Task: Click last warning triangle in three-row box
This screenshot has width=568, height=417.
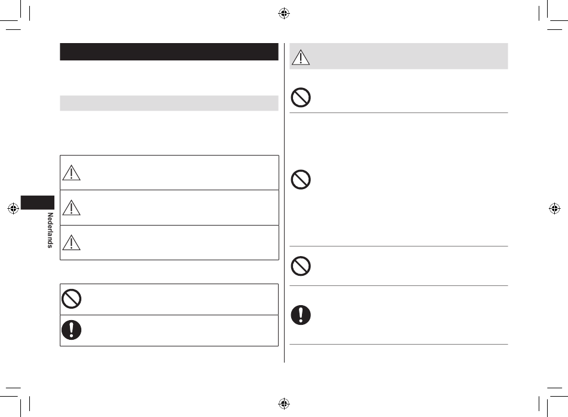Action: [71, 242]
